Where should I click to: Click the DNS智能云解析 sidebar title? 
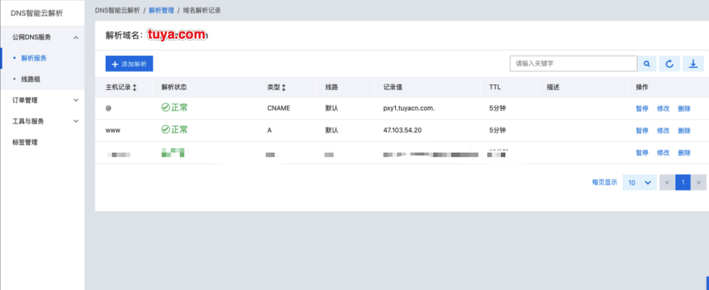click(x=37, y=13)
